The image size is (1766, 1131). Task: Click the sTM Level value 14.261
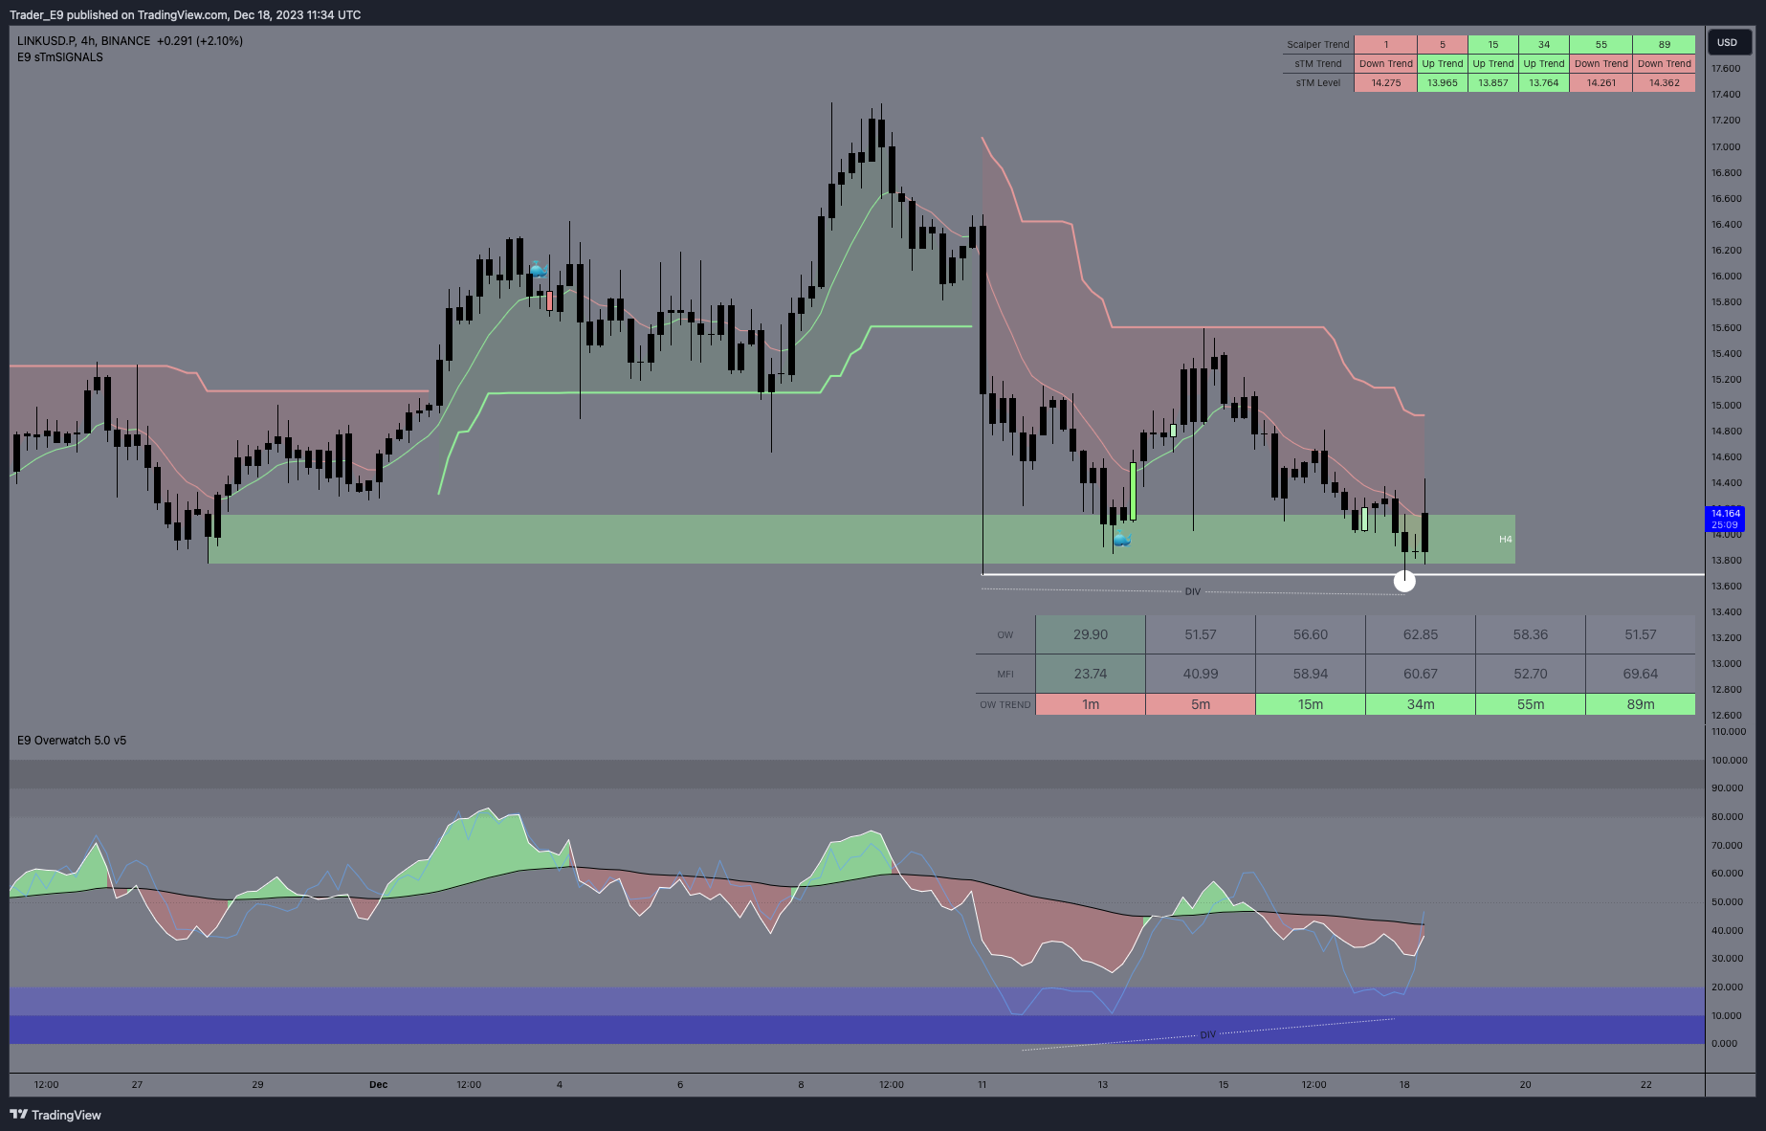tap(1601, 83)
